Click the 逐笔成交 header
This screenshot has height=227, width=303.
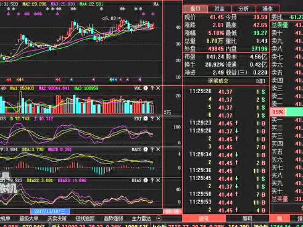click(218, 81)
